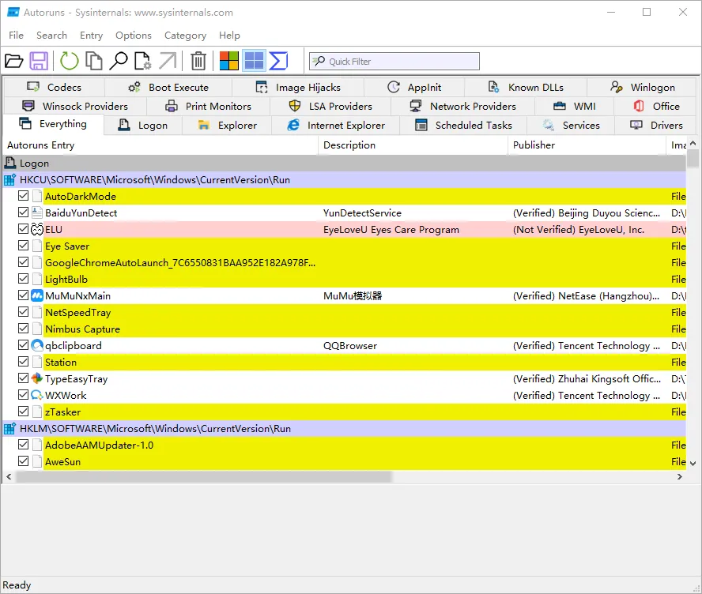
Task: Click the sigma VirusTotal toolbar icon
Action: click(x=278, y=61)
